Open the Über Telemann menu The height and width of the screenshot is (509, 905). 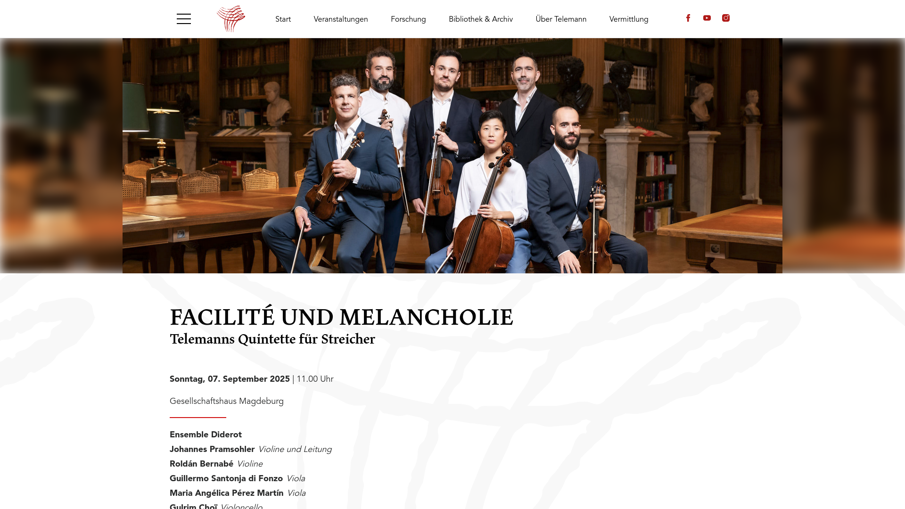(561, 19)
